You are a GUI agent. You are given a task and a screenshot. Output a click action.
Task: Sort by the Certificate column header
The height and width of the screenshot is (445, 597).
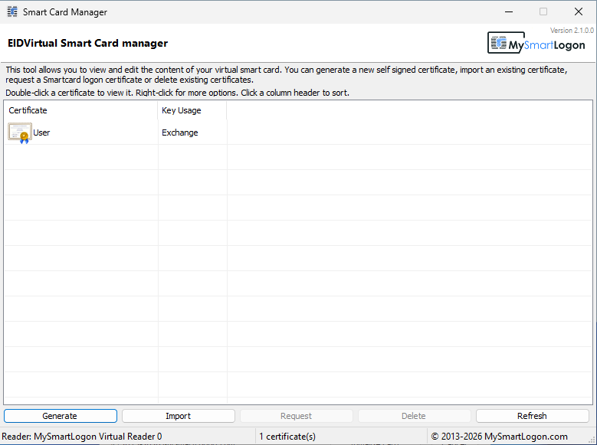[80, 110]
